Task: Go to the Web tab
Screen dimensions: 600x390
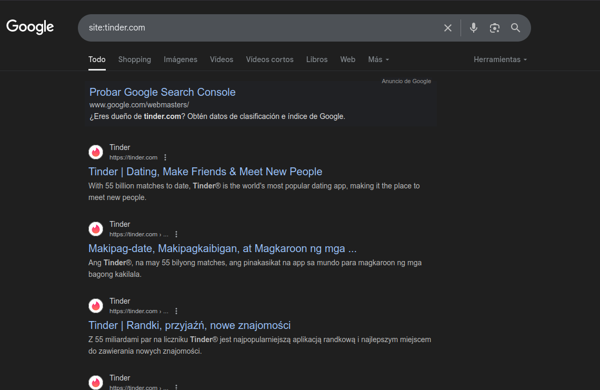Action: tap(348, 59)
